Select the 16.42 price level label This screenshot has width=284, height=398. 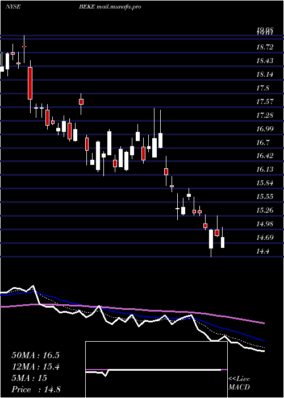pyautogui.click(x=265, y=156)
